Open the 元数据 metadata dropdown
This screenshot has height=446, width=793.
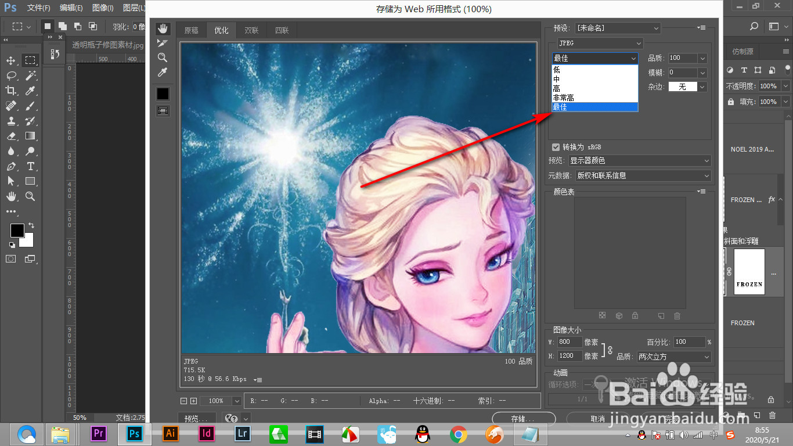643,175
